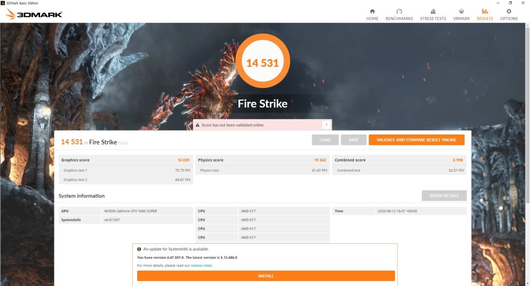Click the Graphics test 2 row

tap(126, 179)
